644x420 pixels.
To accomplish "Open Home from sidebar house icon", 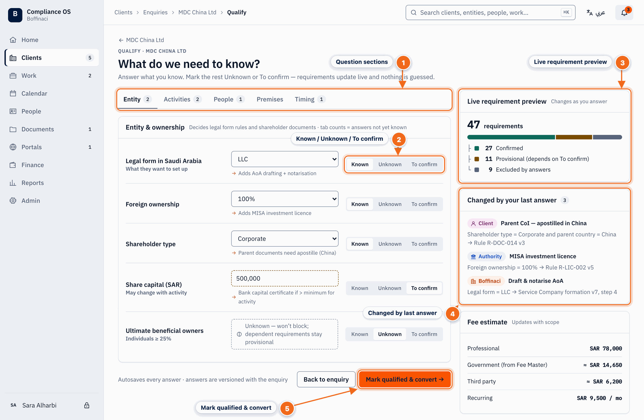I will (13, 40).
